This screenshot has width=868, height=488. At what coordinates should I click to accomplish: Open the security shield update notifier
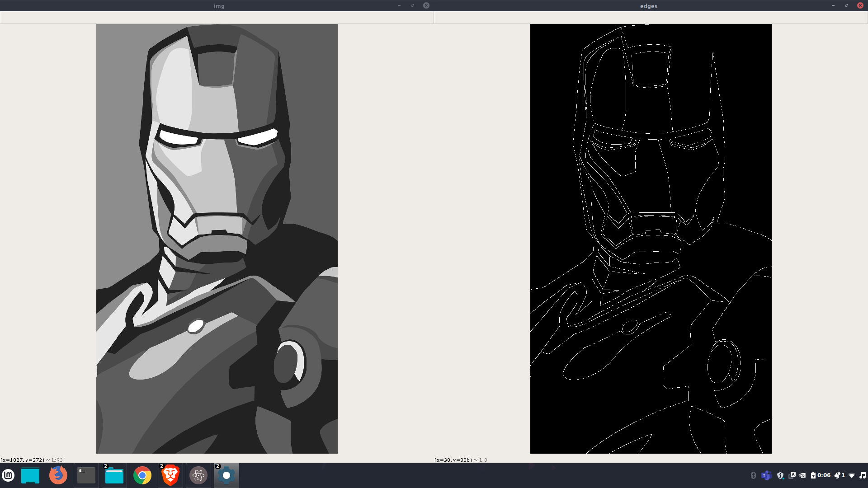[x=780, y=475]
